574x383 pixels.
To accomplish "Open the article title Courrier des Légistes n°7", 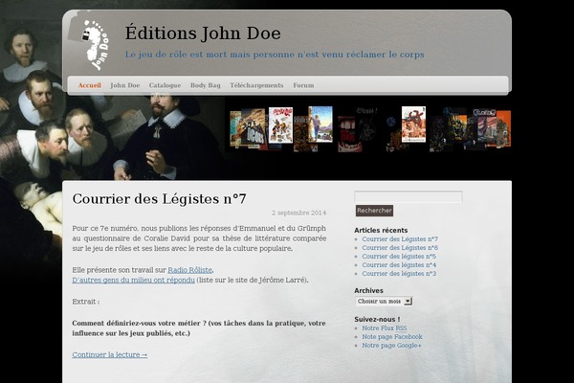I will pos(159,199).
